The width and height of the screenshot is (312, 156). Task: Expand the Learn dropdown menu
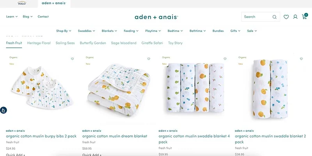click(12, 16)
